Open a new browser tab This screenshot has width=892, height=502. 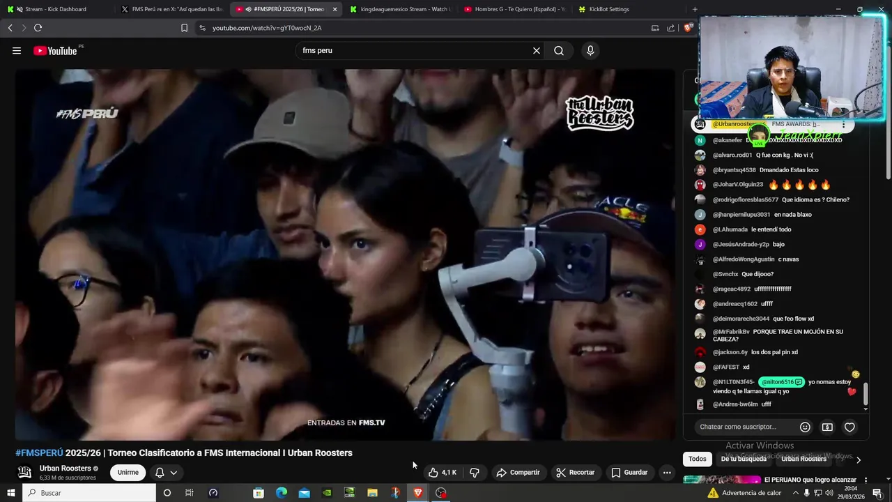click(x=695, y=9)
